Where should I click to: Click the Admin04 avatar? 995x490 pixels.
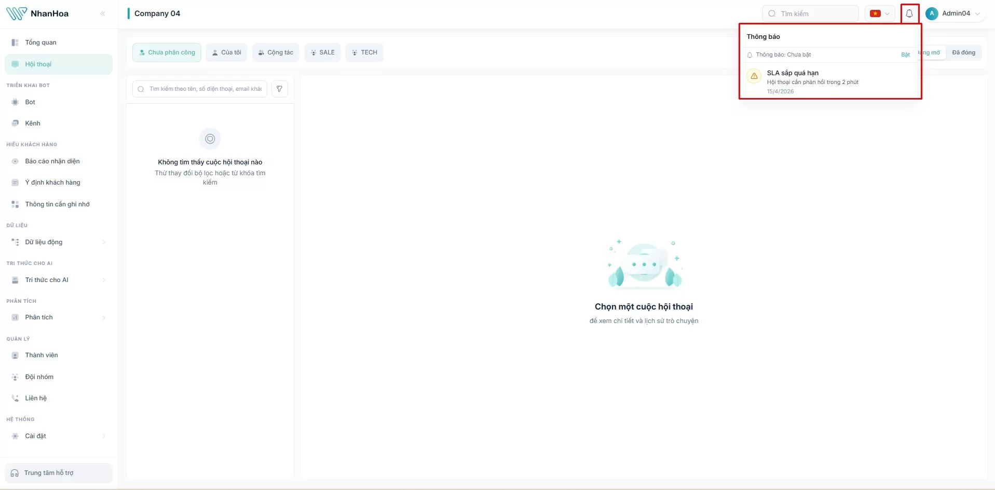[x=932, y=13]
